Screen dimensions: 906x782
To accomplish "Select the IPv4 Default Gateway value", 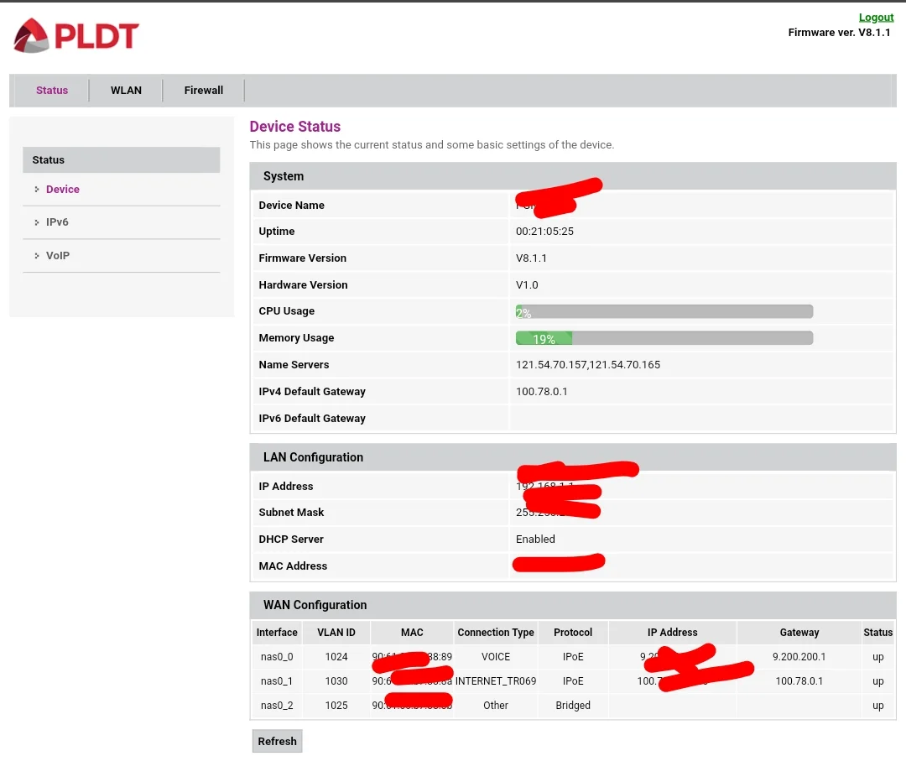I will pos(541,391).
